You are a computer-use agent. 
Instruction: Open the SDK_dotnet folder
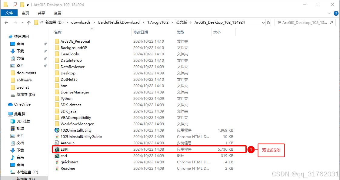(x=71, y=105)
